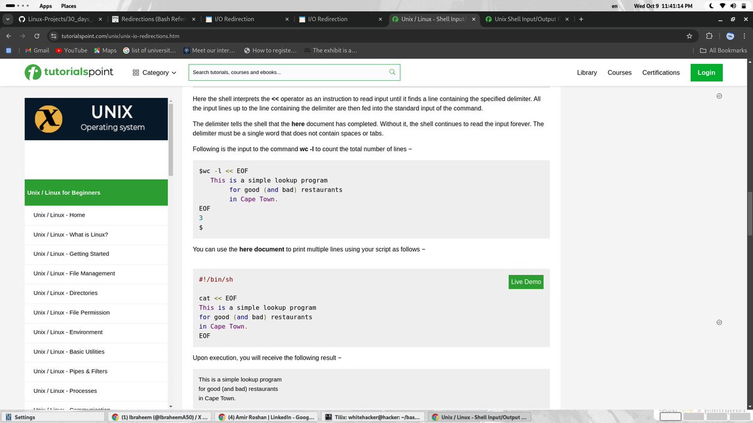Image resolution: width=753 pixels, height=423 pixels.
Task: Open the Chrome extensions puzzle icon
Action: tap(709, 36)
